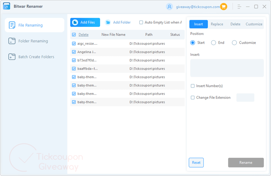Viewport: 271px width, 176px height.
Task: Select the Start position radio button
Action: (x=193, y=43)
